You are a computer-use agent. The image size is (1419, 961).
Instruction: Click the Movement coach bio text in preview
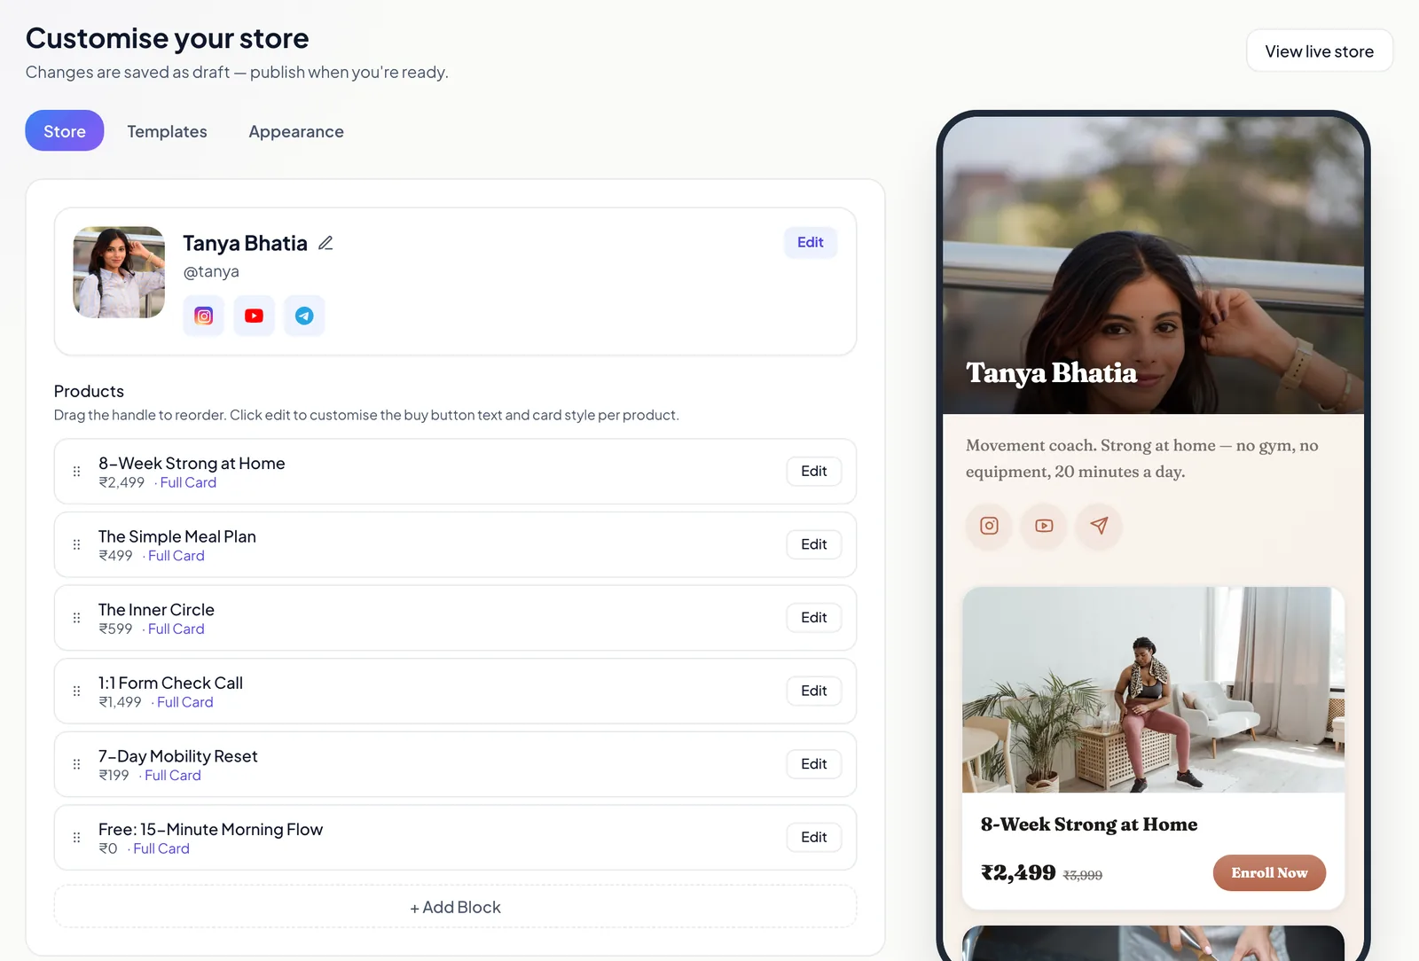[1142, 458]
